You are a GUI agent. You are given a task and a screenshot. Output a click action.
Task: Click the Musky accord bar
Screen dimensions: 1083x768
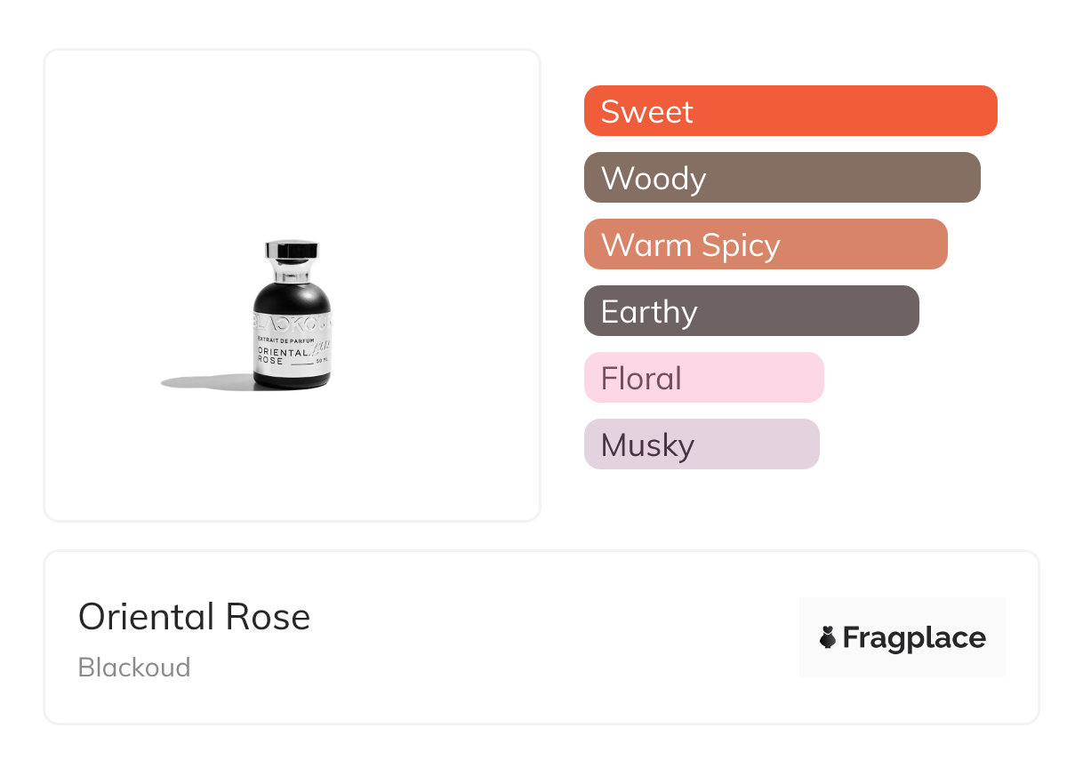tap(702, 444)
